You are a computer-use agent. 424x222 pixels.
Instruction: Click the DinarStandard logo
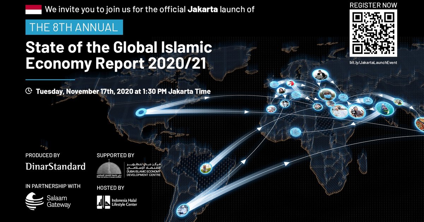point(55,166)
